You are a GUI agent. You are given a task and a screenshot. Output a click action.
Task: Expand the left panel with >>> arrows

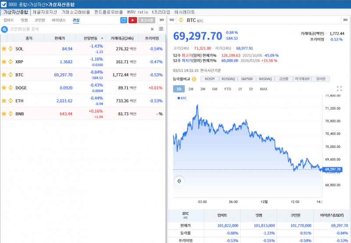coord(161,20)
